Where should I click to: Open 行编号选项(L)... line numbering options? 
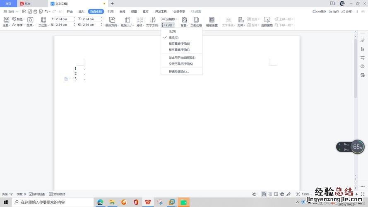179,72
